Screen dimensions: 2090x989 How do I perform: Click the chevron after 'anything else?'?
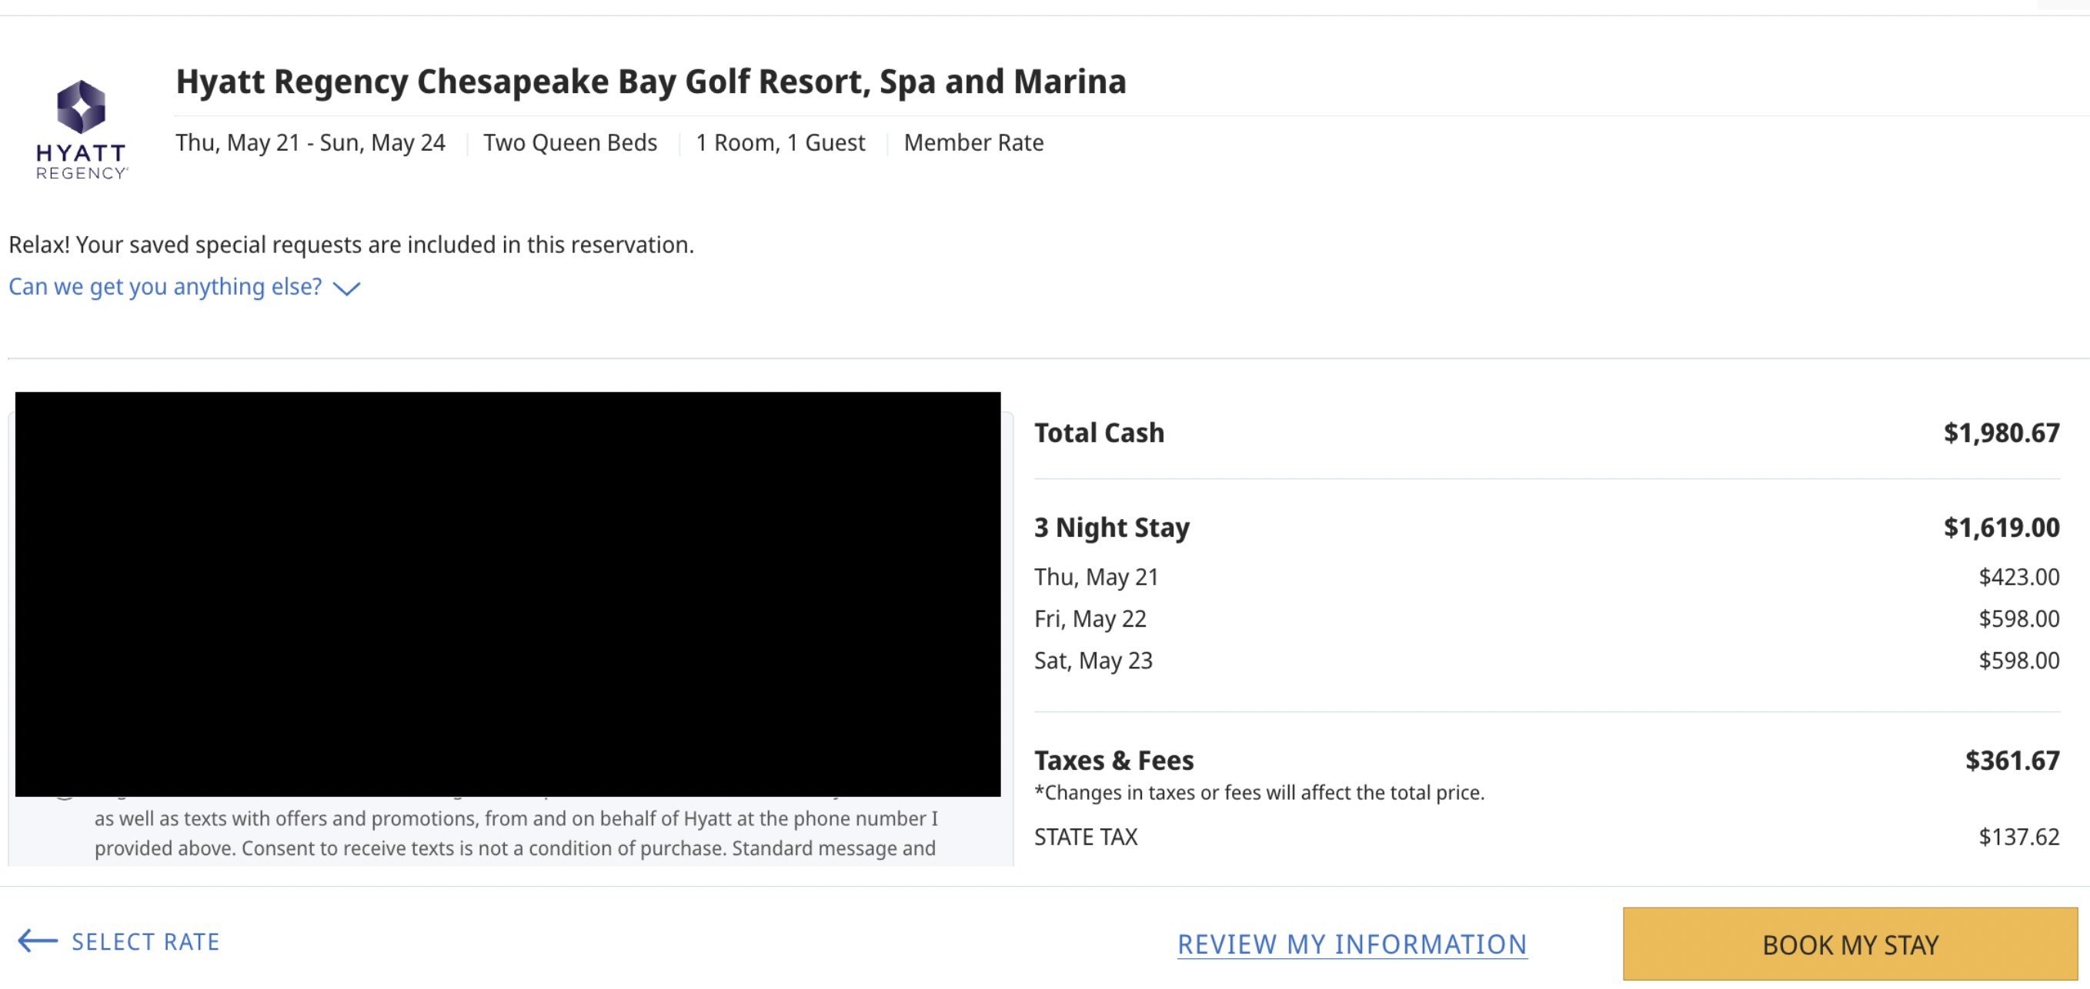(x=346, y=288)
